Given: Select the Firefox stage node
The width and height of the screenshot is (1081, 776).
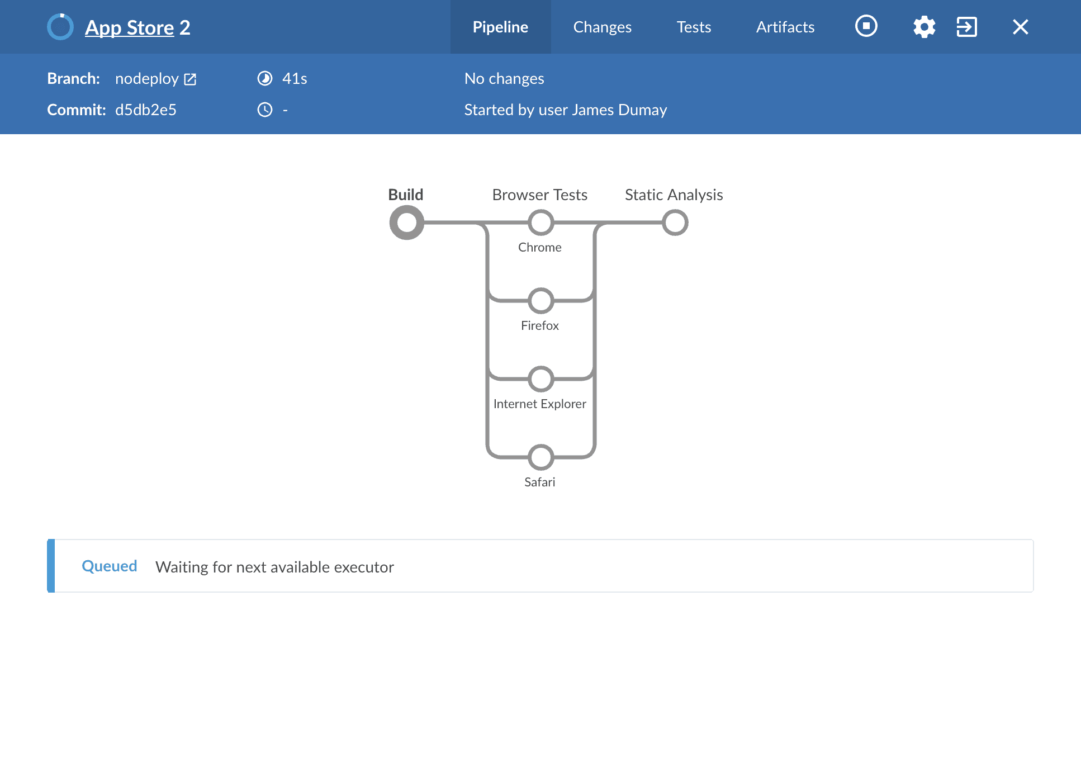Looking at the screenshot, I should pos(540,301).
